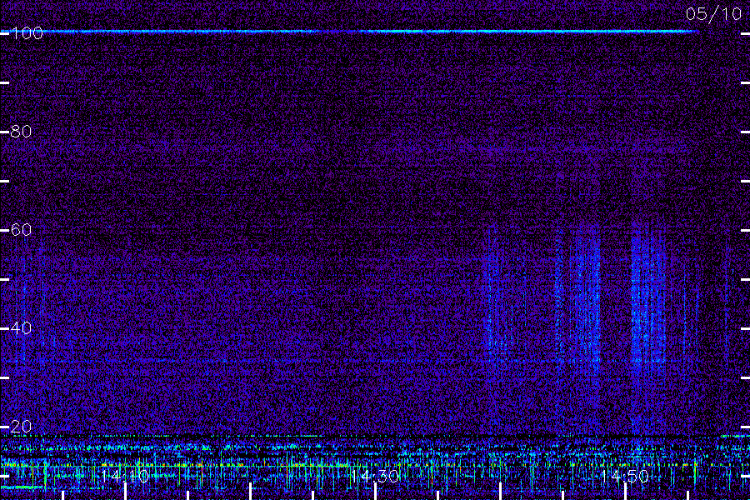Image resolution: width=750 pixels, height=500 pixels.
Task: Click the "60" frequency axis label
Action: point(21,230)
